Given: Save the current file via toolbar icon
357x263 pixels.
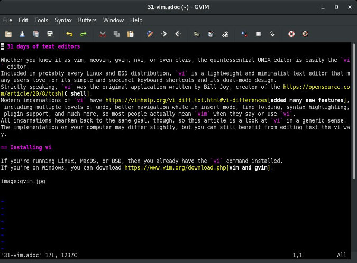Looking at the screenshot, I should click(x=22, y=34).
